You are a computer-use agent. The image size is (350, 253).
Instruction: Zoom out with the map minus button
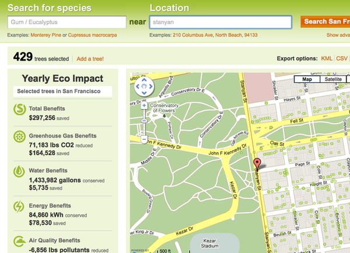tap(144, 139)
